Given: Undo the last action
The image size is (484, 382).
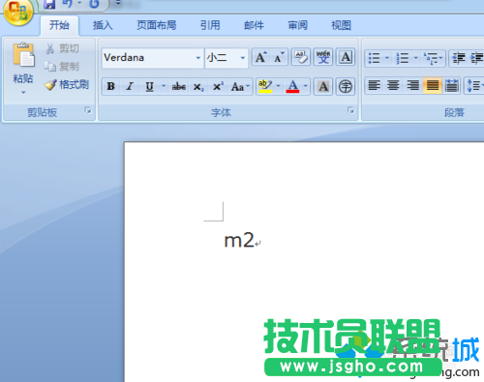Looking at the screenshot, I should pyautogui.click(x=68, y=4).
